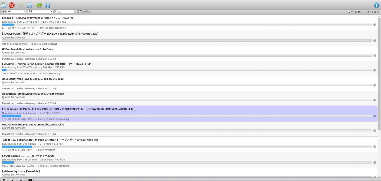381x181 pixels.
Task: Open the settings gear at the bottom left
Action: 4,180
